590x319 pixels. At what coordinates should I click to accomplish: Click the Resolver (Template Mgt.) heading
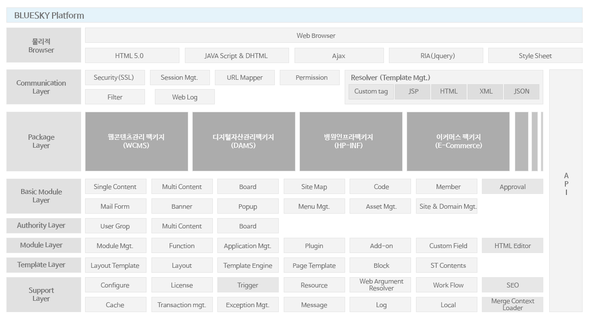(390, 78)
